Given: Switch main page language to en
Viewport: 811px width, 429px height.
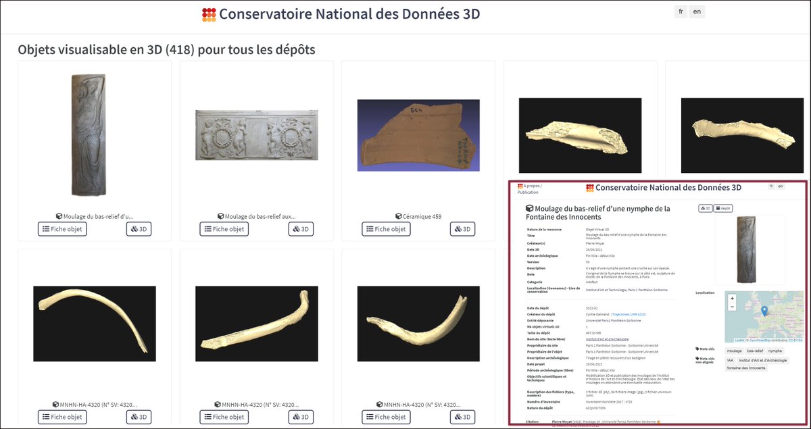Looking at the screenshot, I should [x=697, y=11].
